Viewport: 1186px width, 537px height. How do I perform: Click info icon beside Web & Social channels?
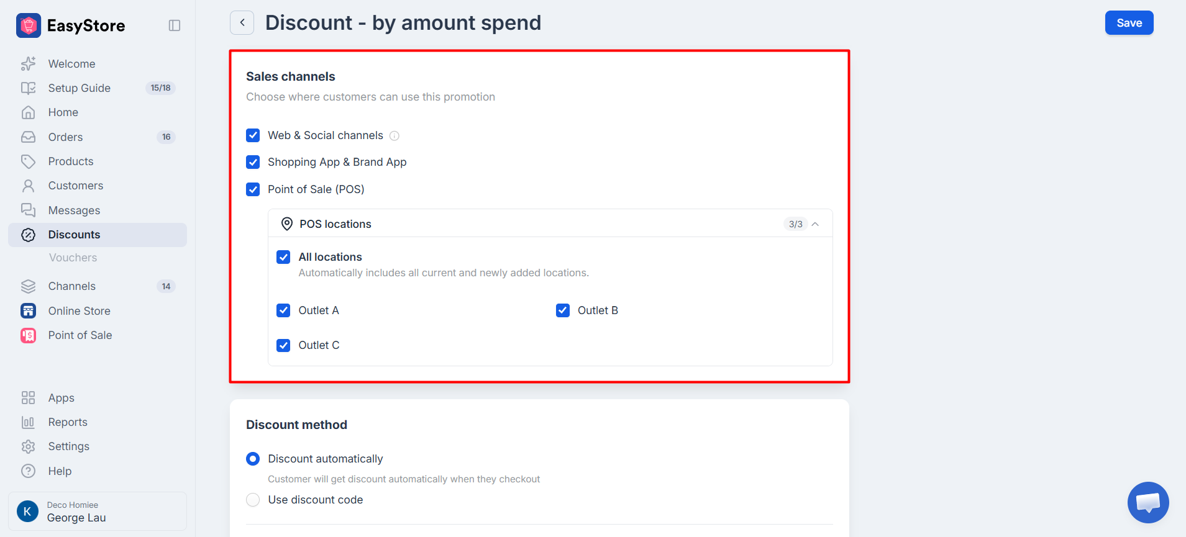[x=395, y=136]
